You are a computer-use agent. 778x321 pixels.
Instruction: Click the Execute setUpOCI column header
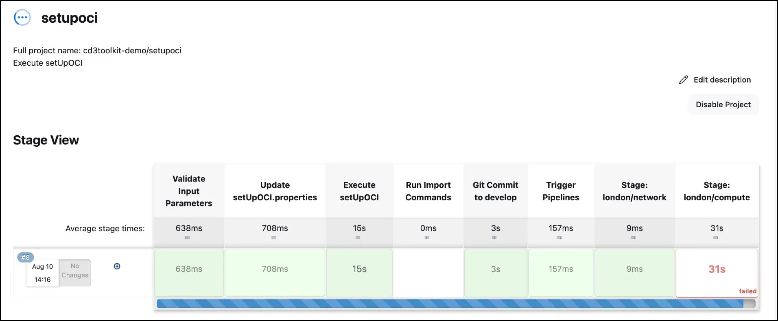click(x=359, y=191)
